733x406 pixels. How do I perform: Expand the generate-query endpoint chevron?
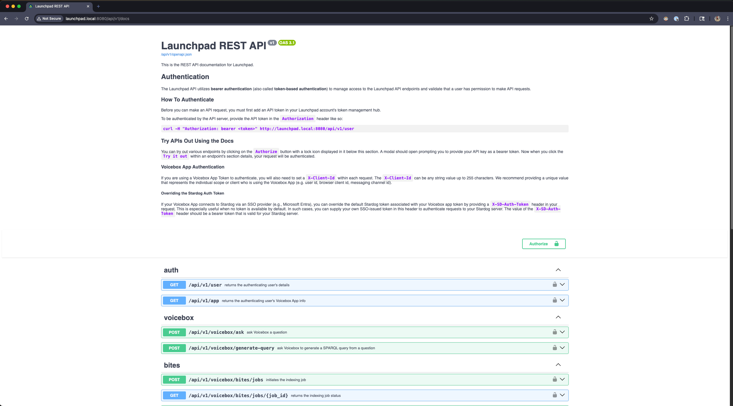(x=562, y=348)
